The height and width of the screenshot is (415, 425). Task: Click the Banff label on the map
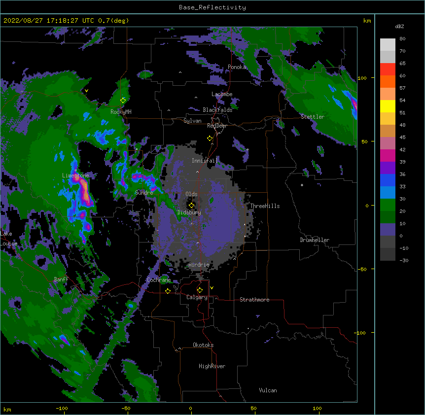pos(61,279)
